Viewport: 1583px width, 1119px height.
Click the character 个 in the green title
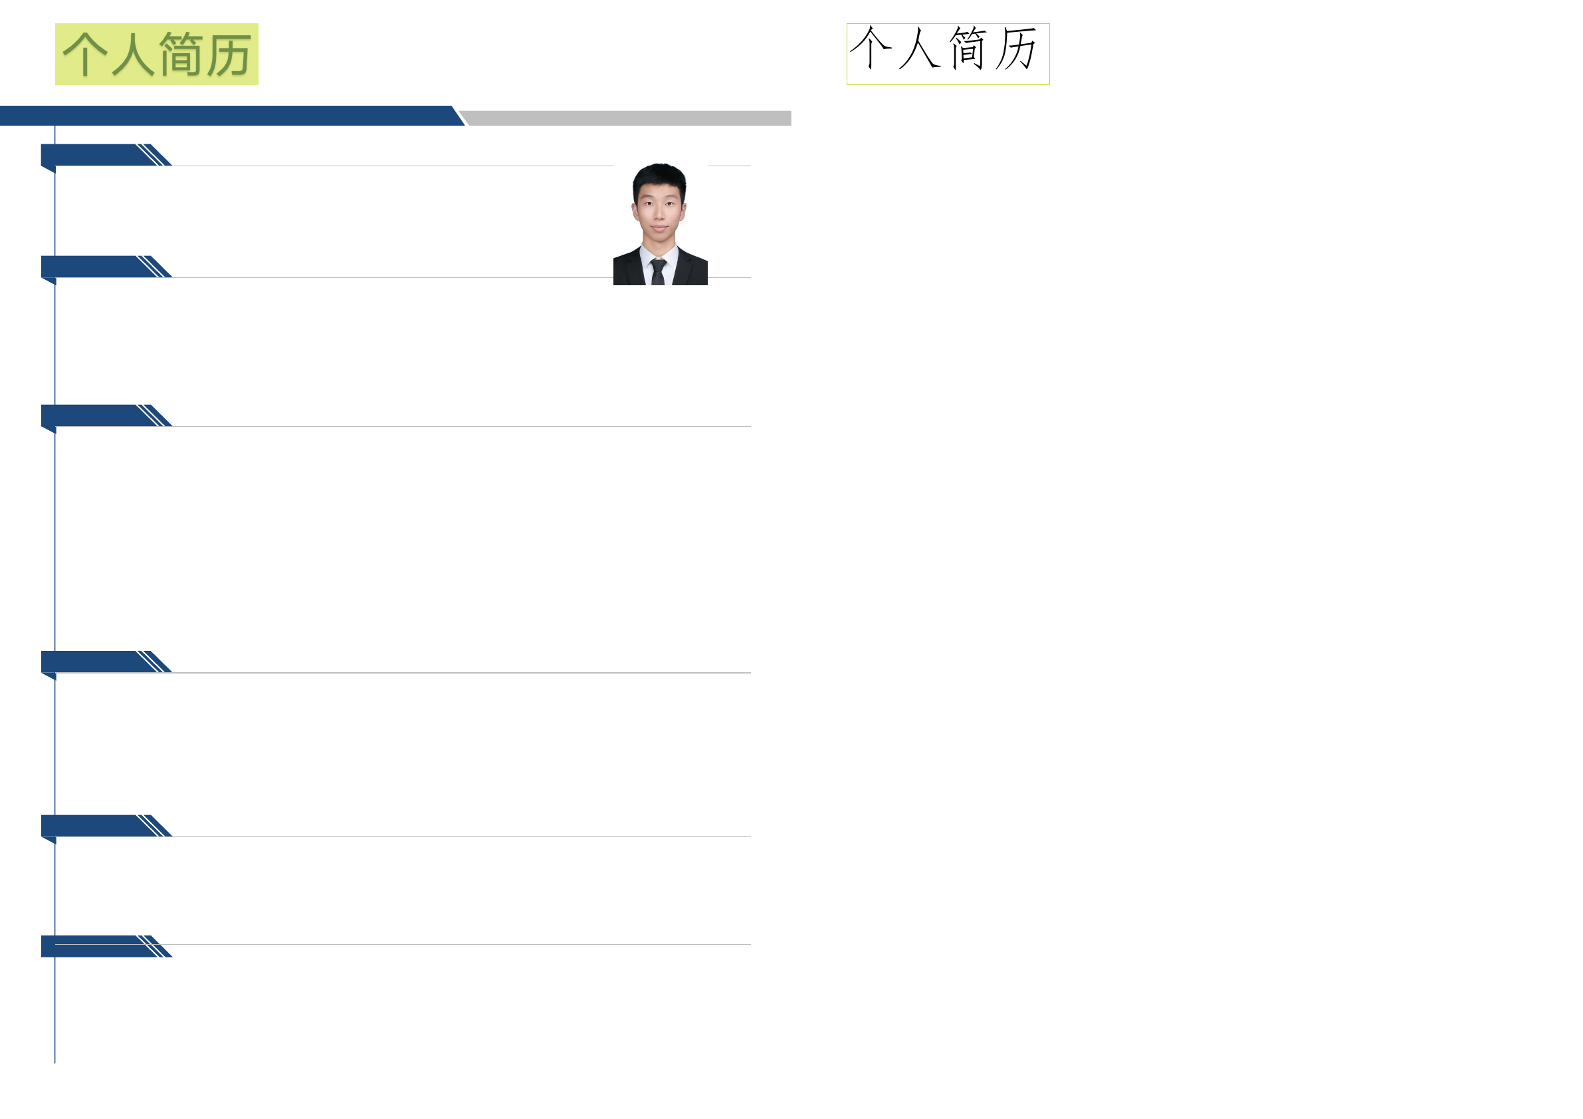(85, 54)
